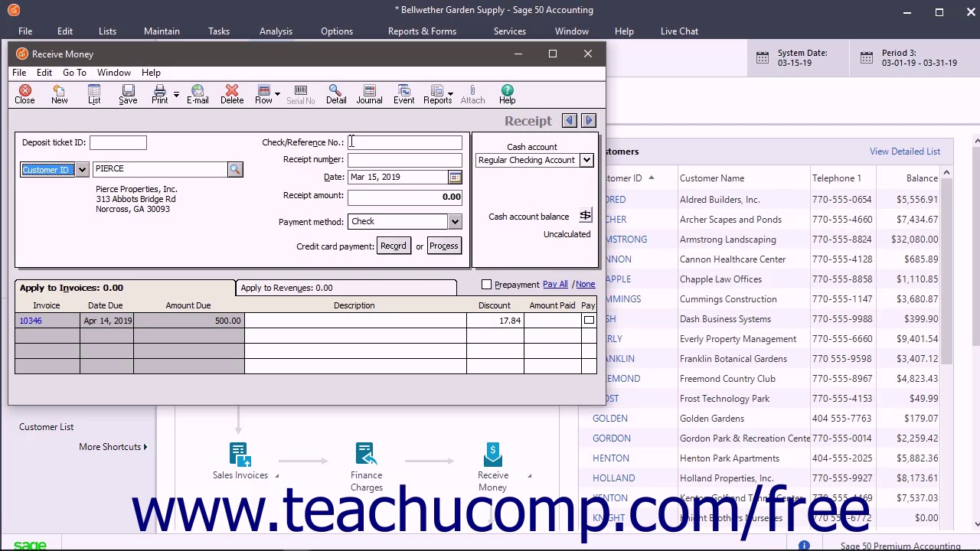Click the E-mail toolbar icon
Viewport: 980px width, 551px height.
pyautogui.click(x=198, y=94)
